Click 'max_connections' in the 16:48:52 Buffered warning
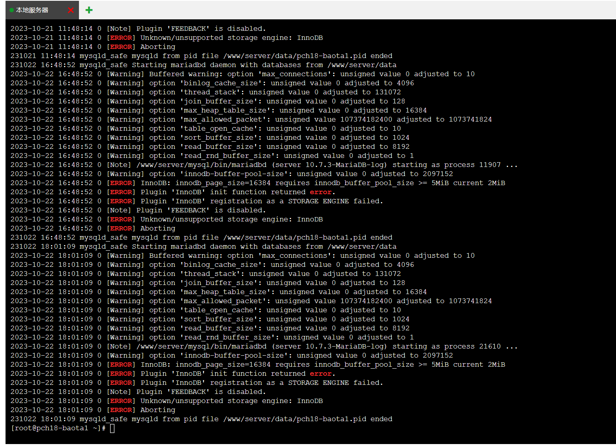Viewport: 616px width, 448px height. pyautogui.click(x=295, y=74)
